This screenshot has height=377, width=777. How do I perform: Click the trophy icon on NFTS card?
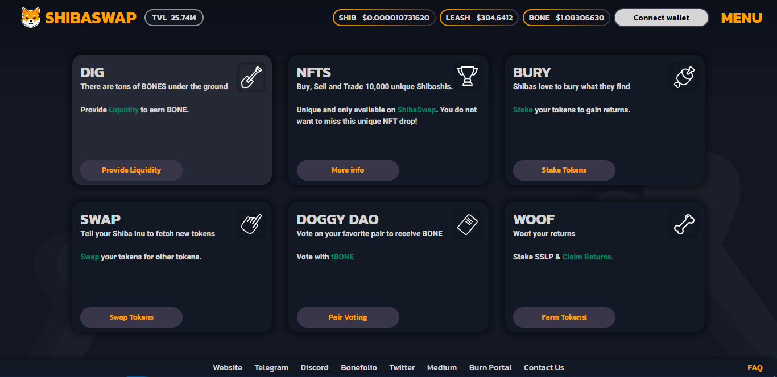[468, 76]
